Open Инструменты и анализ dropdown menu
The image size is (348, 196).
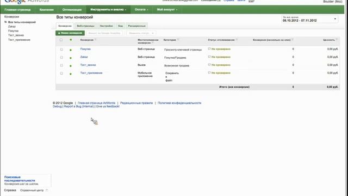point(108,10)
